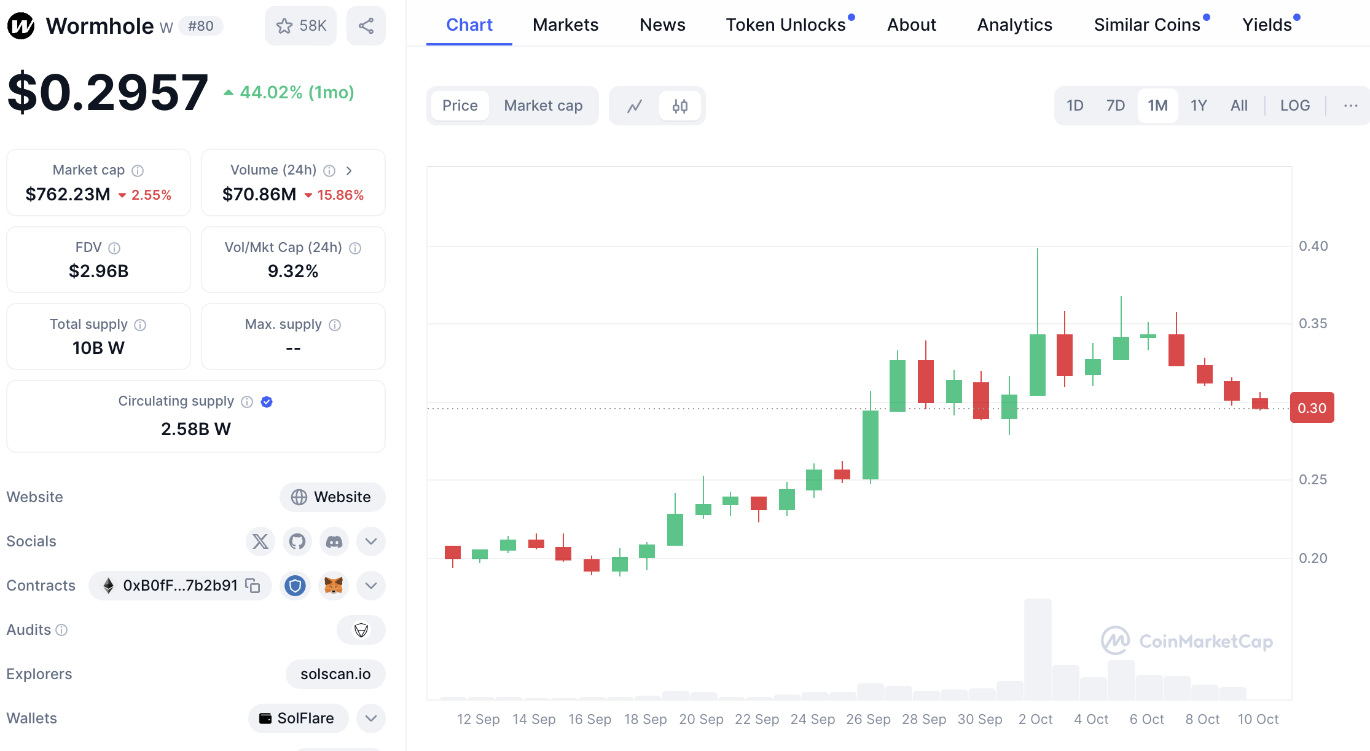Screen dimensions: 1370x751
Task: Set chart range to 1D
Action: pos(1075,106)
